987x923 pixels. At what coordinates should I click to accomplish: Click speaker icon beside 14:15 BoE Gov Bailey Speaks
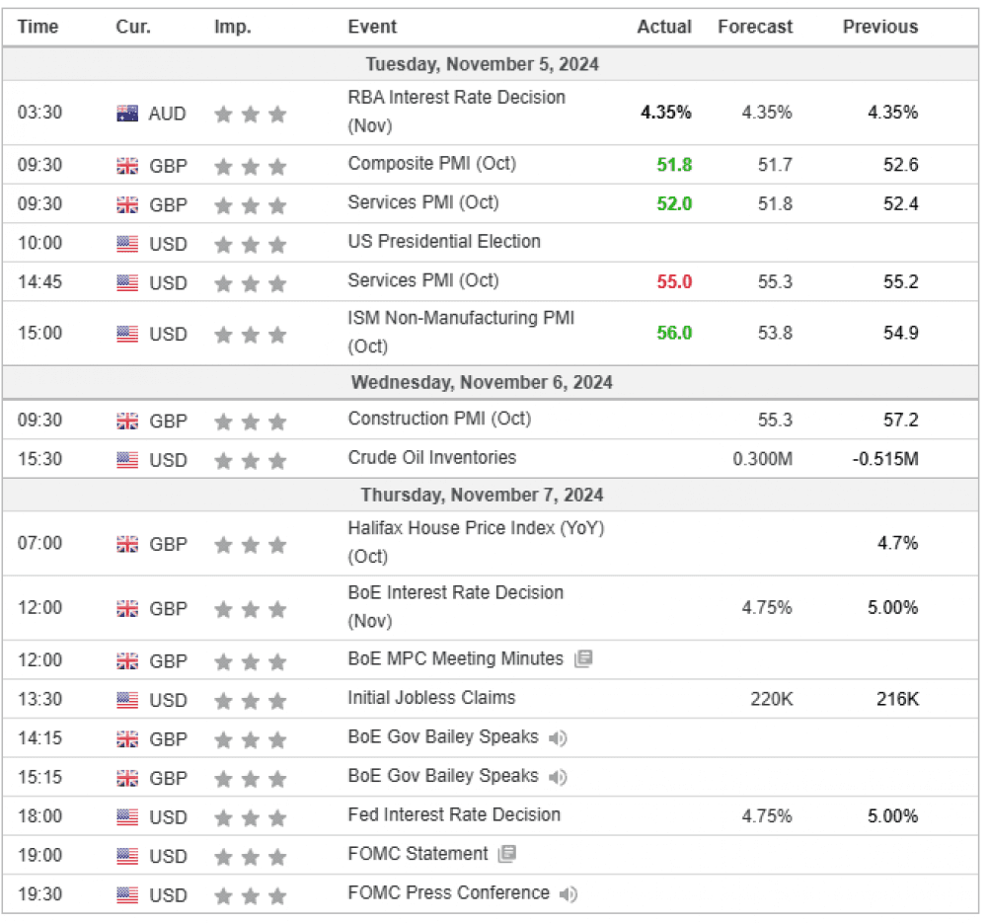click(558, 737)
